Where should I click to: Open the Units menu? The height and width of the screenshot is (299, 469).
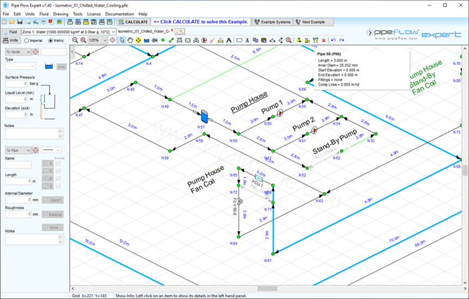click(30, 14)
